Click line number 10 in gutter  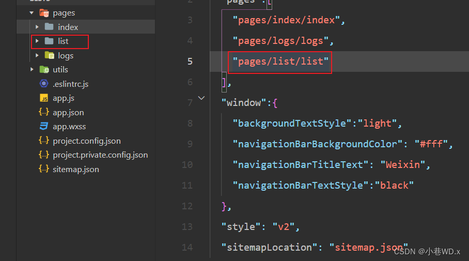click(x=187, y=165)
